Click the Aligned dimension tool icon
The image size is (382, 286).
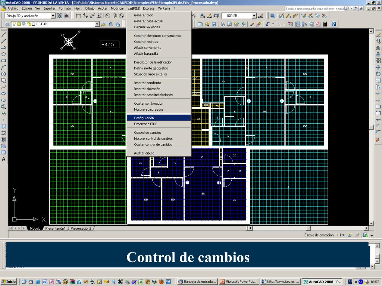click(x=85, y=16)
